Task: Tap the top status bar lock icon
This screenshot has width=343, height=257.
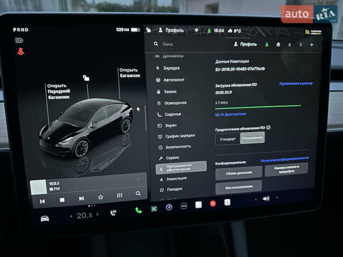Action: coord(148,29)
